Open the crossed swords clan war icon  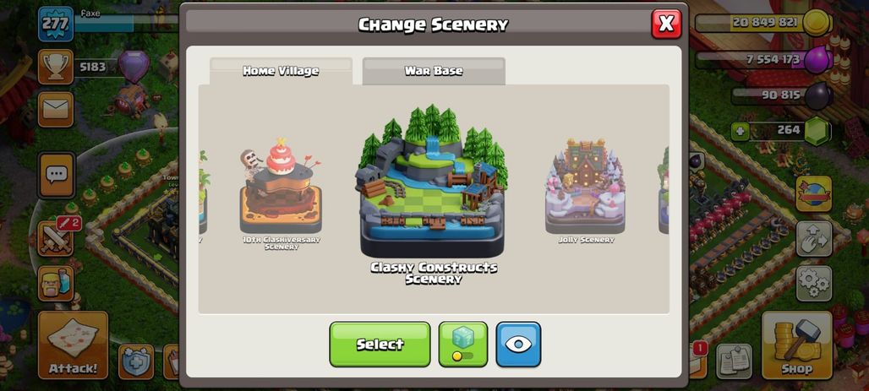(56, 239)
